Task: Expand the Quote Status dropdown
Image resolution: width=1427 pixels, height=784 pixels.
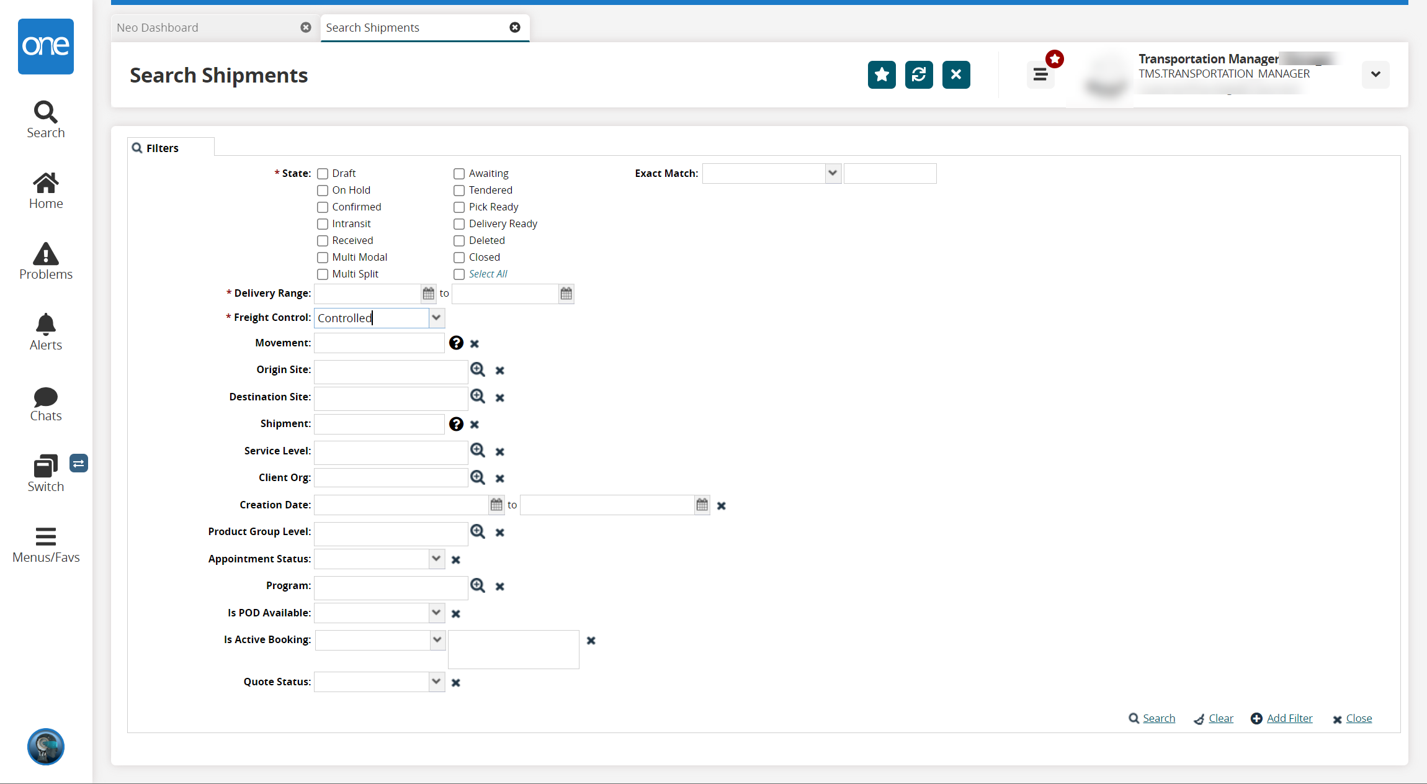Action: pyautogui.click(x=437, y=682)
